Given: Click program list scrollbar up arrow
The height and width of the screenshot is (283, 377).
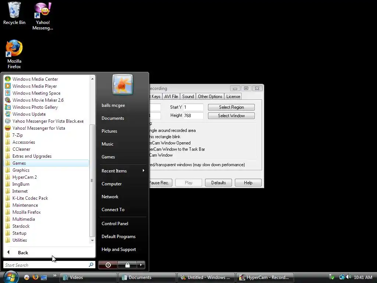Looking at the screenshot, I should point(92,79).
